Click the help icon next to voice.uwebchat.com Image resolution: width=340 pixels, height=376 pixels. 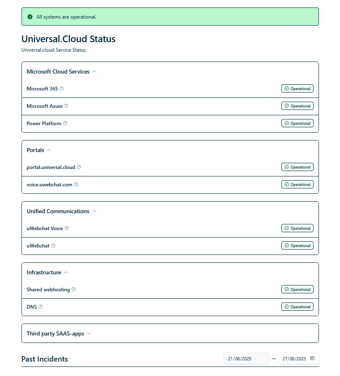coord(76,185)
